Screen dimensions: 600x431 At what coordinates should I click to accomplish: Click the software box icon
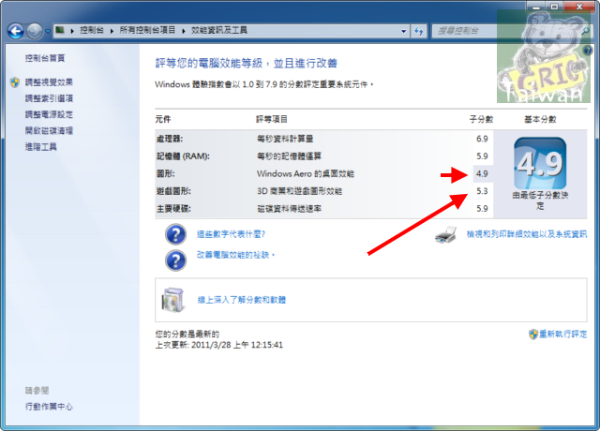[x=173, y=300]
